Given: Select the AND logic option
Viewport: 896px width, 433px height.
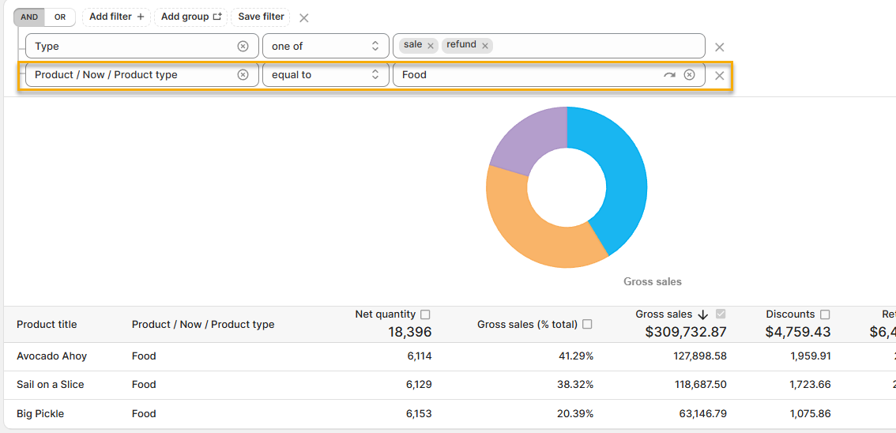Looking at the screenshot, I should point(29,17).
